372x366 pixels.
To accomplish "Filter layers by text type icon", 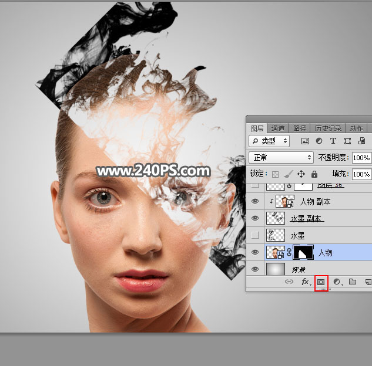I will (333, 141).
